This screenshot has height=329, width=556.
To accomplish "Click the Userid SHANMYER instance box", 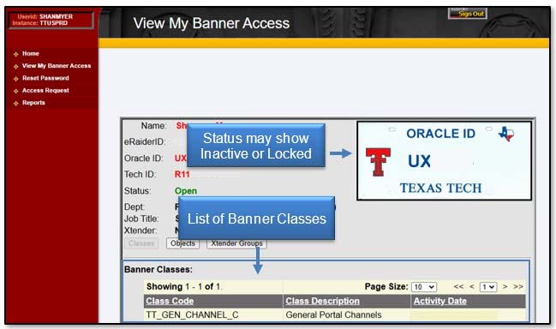I will 51,20.
